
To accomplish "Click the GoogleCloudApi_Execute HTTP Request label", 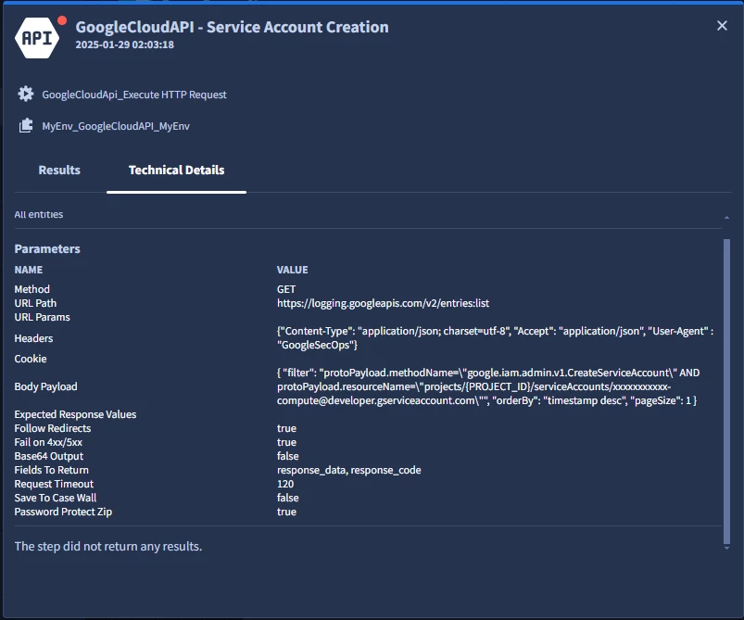I will tap(134, 95).
